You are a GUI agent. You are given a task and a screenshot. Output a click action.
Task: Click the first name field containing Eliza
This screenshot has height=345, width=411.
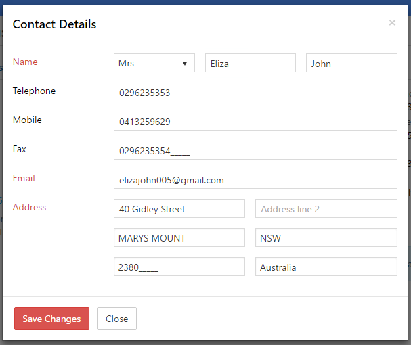coord(250,63)
